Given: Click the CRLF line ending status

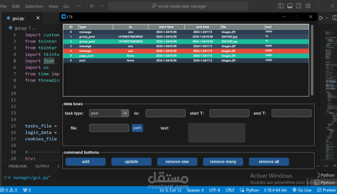Looking at the screenshot, I should click(230, 190).
